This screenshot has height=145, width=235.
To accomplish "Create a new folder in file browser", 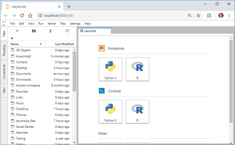I will point(34,31).
